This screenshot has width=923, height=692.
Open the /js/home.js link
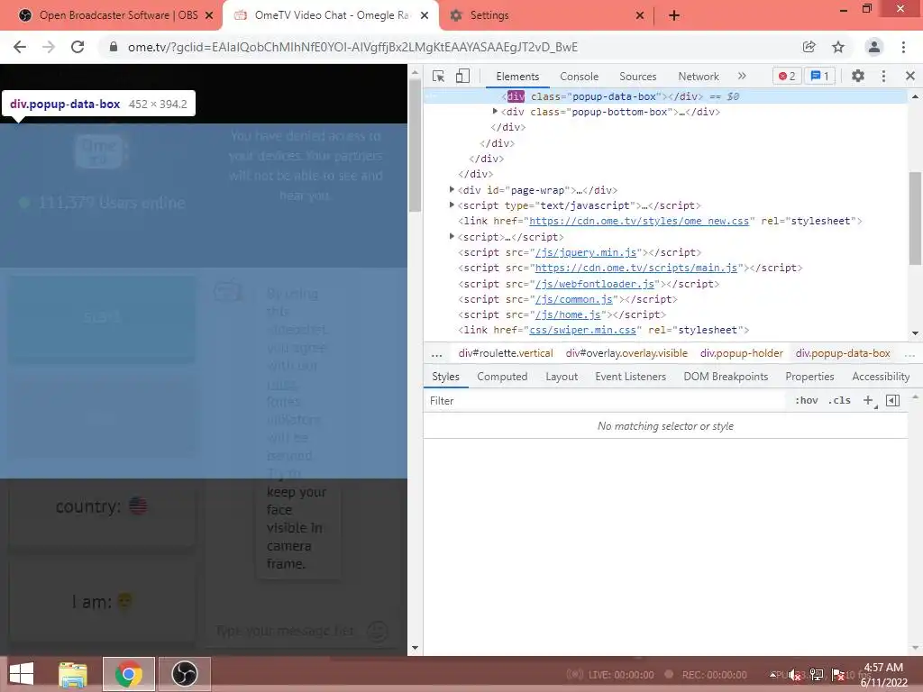point(568,314)
